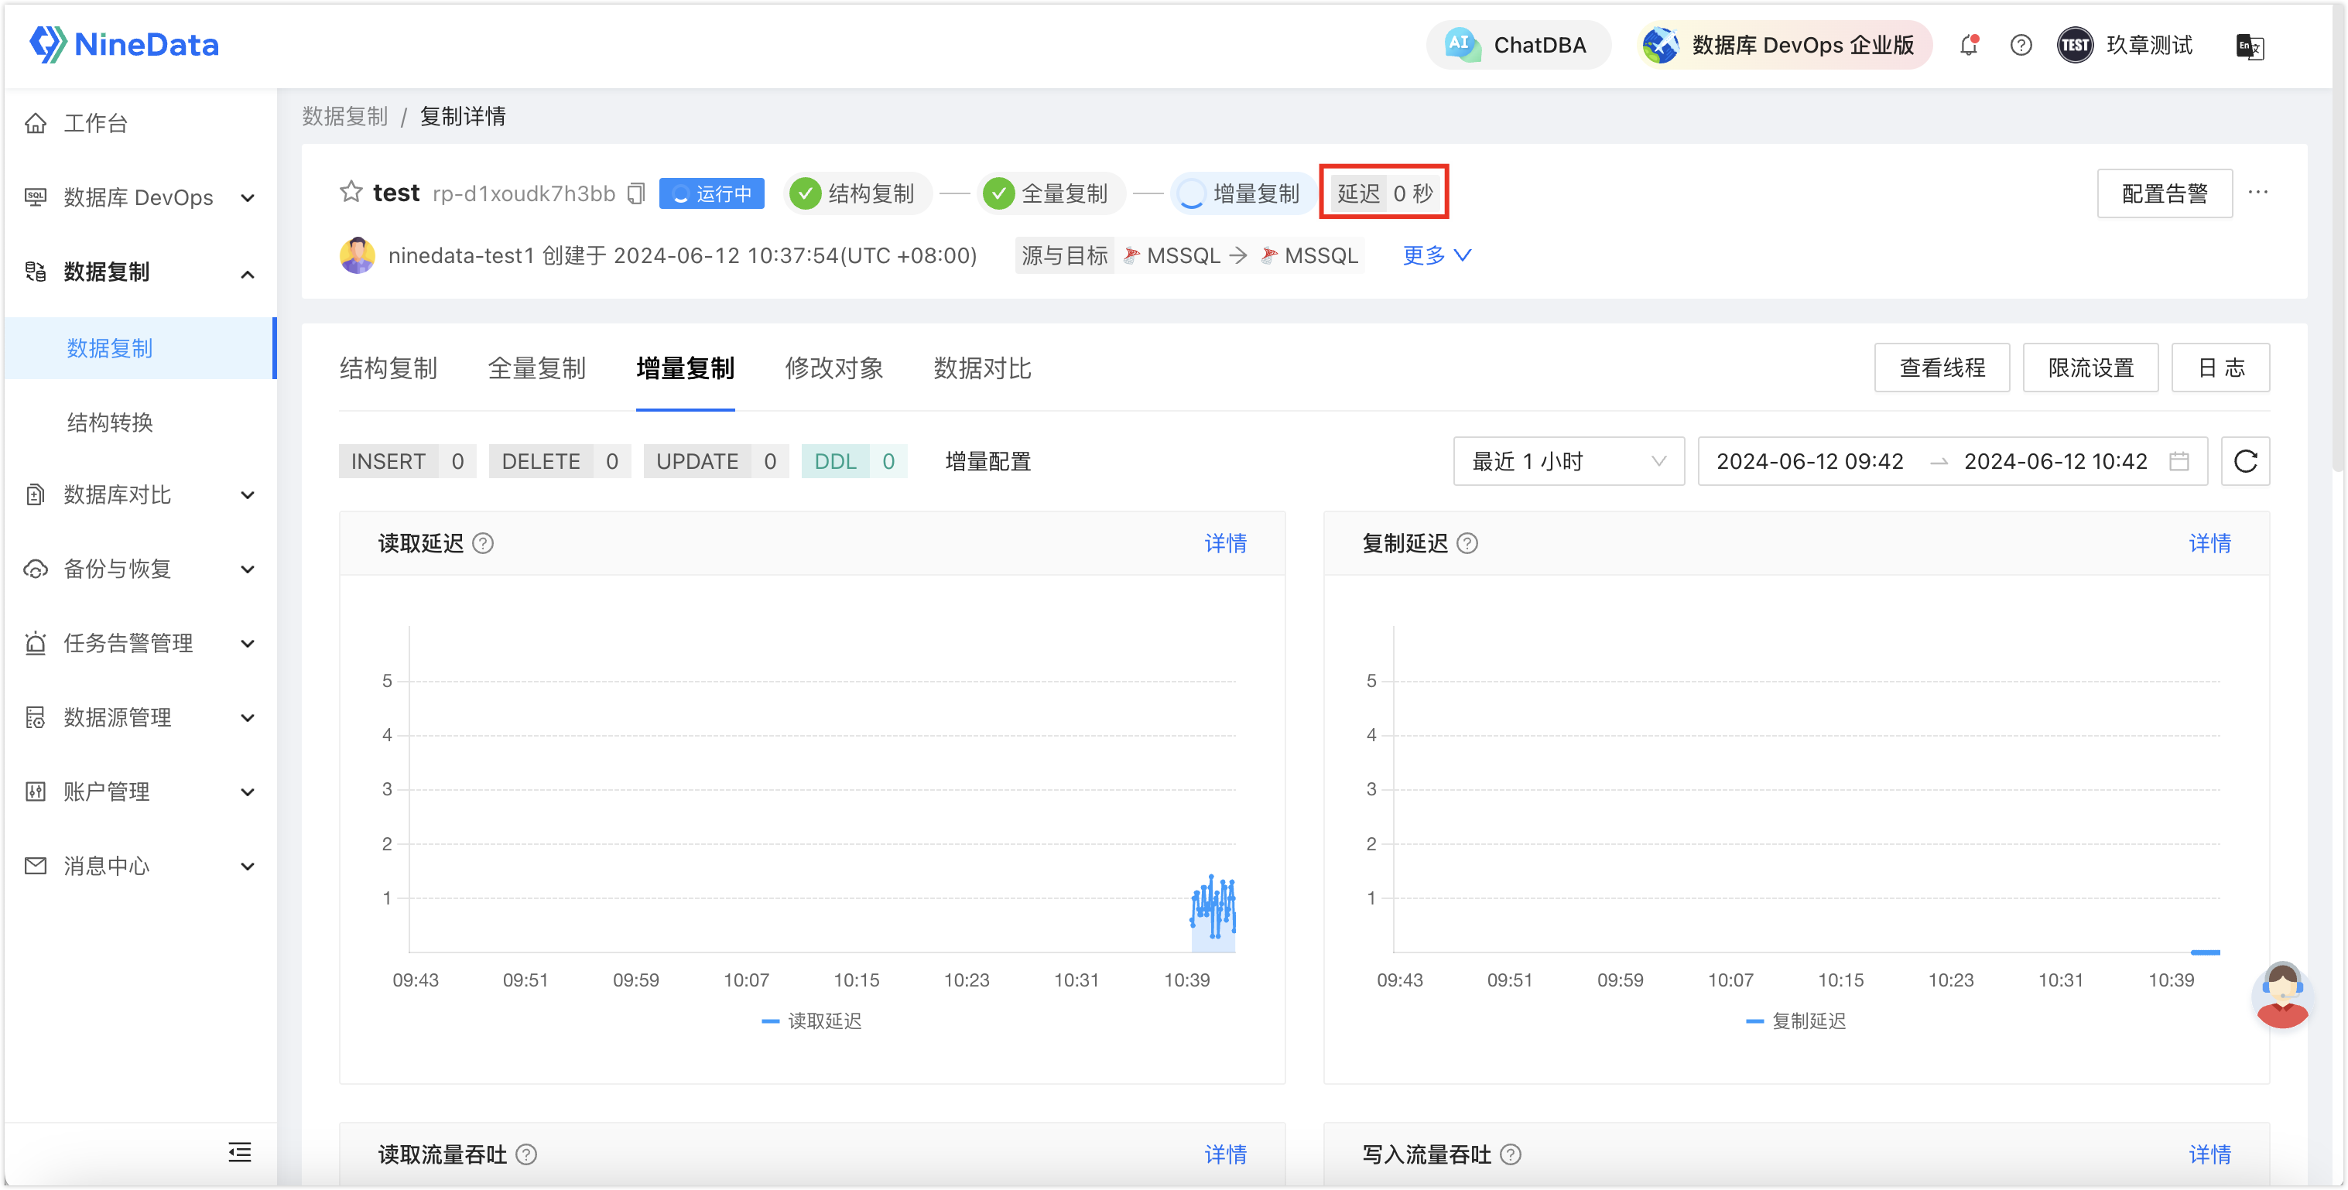Screen dimensions: 2348x1190
Task: Open the 配置告警 button
Action: coord(2164,193)
